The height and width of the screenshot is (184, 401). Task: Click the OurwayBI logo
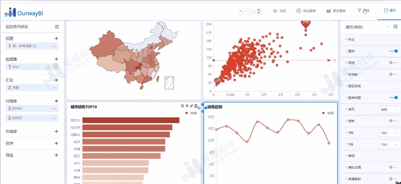click(24, 13)
